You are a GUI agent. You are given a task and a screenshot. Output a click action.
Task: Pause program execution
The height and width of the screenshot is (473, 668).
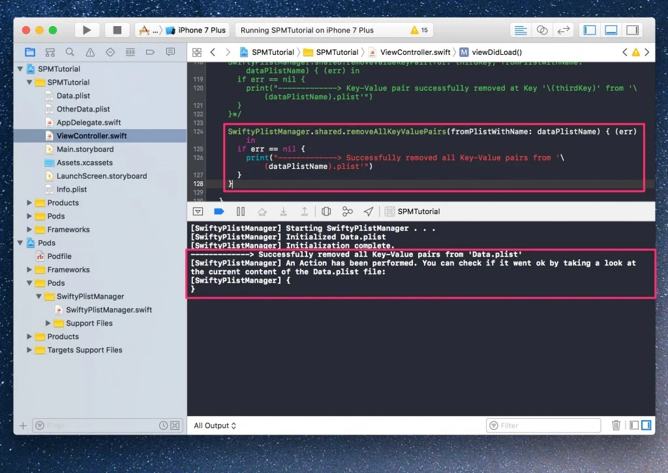(x=241, y=212)
